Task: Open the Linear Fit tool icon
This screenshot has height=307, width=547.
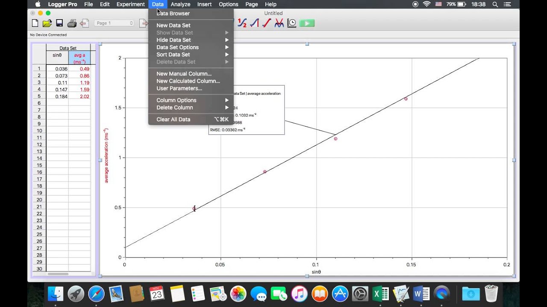Action: point(267,23)
